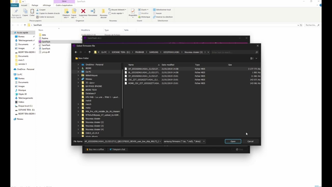Open samsung firmware file type filter
332x187 pixels.
[184, 142]
